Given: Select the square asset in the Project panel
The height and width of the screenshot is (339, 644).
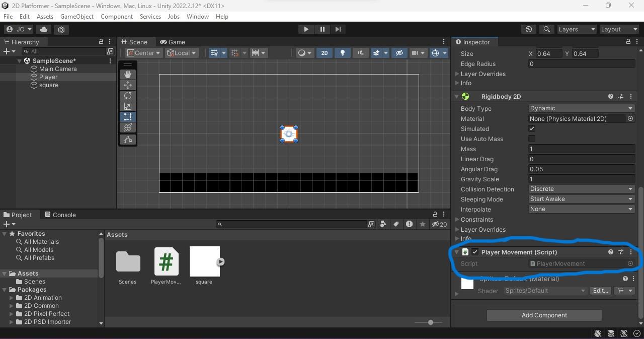Looking at the screenshot, I should coord(204,261).
